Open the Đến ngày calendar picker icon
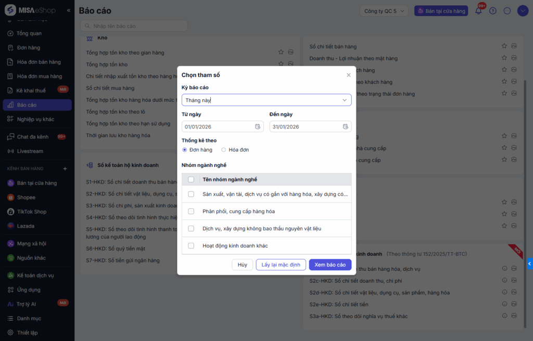This screenshot has width=533, height=341. pyautogui.click(x=346, y=126)
